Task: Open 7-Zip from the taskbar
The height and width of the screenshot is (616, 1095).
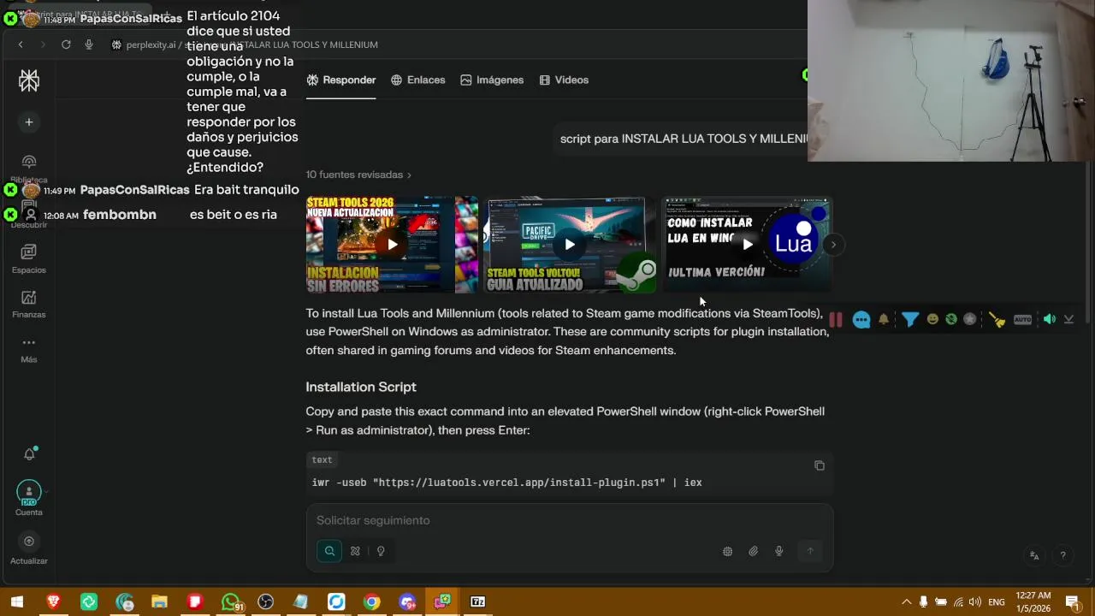Action: [x=478, y=602]
